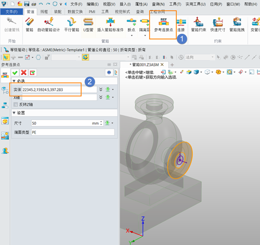Cancel with the red X button
This screenshot has width=260, height=245.
(24, 72)
